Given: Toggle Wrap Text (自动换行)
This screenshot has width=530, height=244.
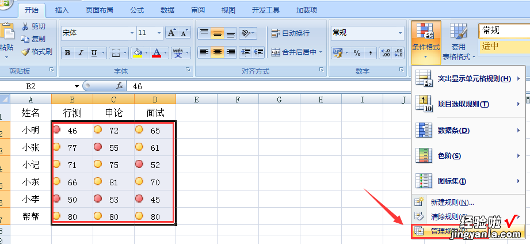Looking at the screenshot, I should 291,33.
